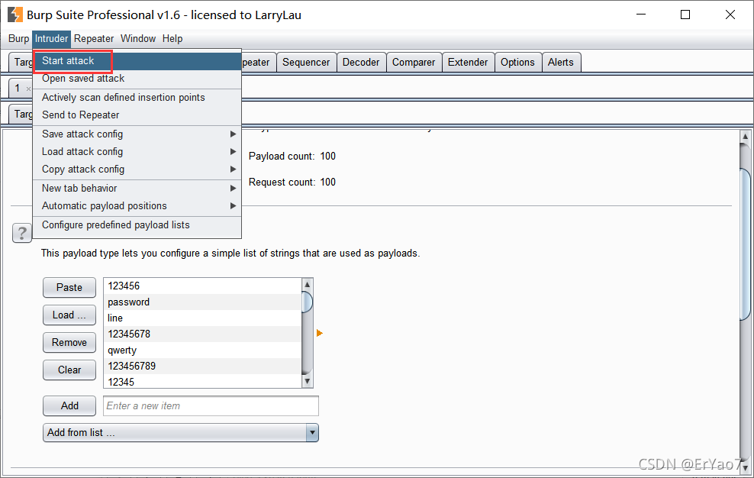Select Send to Repeater menu entry
The width and height of the screenshot is (754, 478).
tap(137, 115)
